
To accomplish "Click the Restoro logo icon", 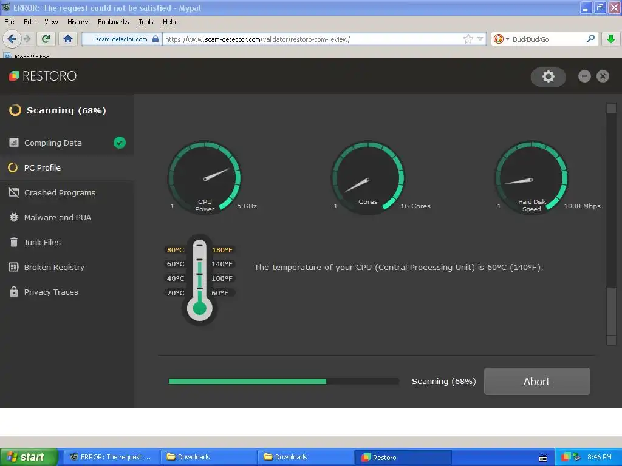I will coord(14,76).
